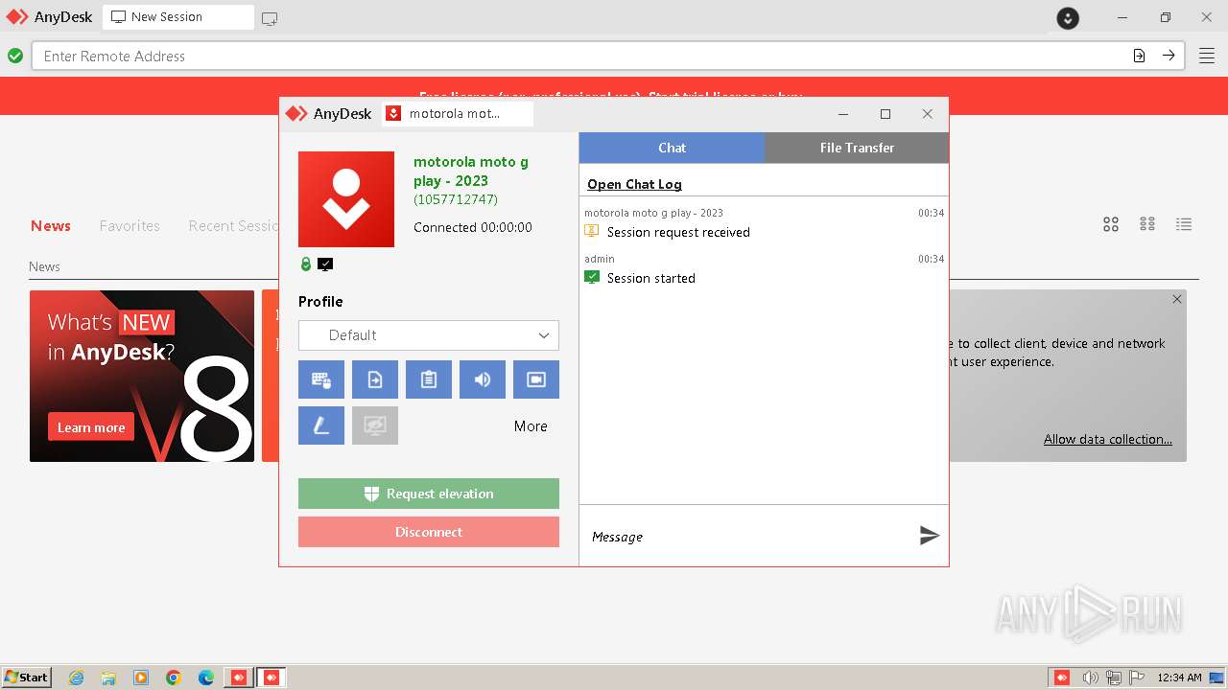The width and height of the screenshot is (1228, 690).
Task: Click browse files icon in address bar
Action: (x=1139, y=56)
